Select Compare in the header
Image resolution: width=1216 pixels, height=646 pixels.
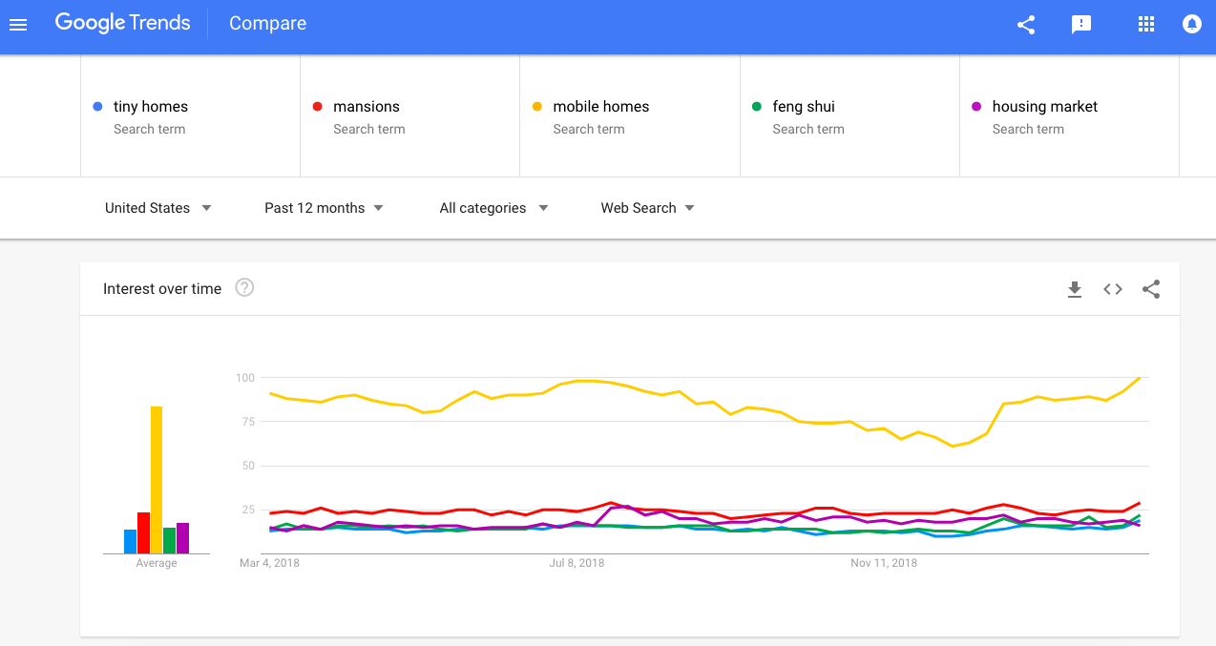point(267,23)
